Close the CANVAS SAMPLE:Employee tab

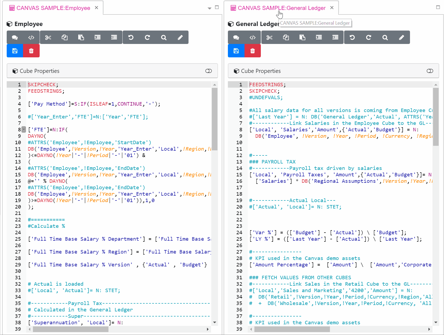tap(96, 8)
